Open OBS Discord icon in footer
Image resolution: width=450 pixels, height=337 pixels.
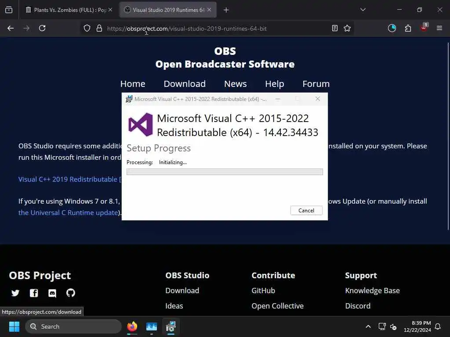tap(52, 293)
